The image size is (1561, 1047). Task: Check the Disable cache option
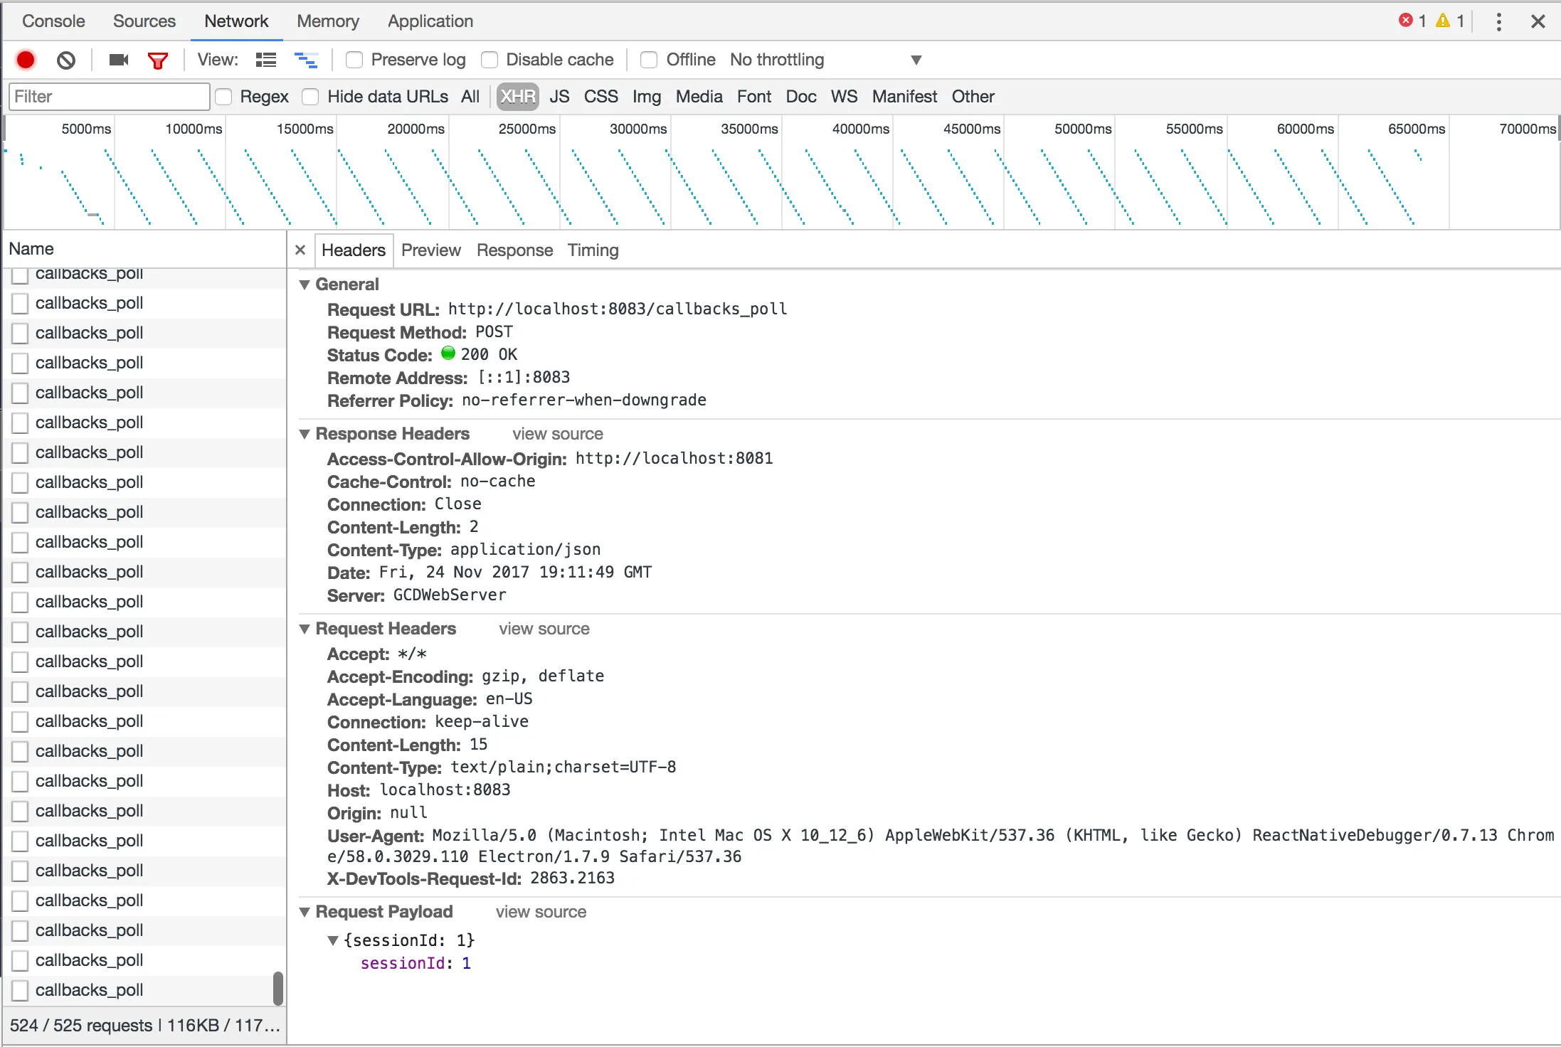(490, 60)
